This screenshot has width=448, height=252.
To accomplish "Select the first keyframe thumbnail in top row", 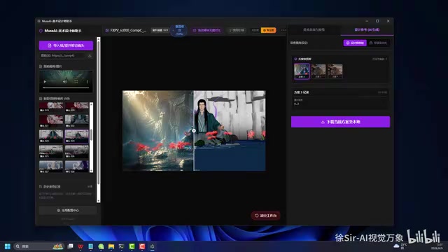I will [x=51, y=107].
